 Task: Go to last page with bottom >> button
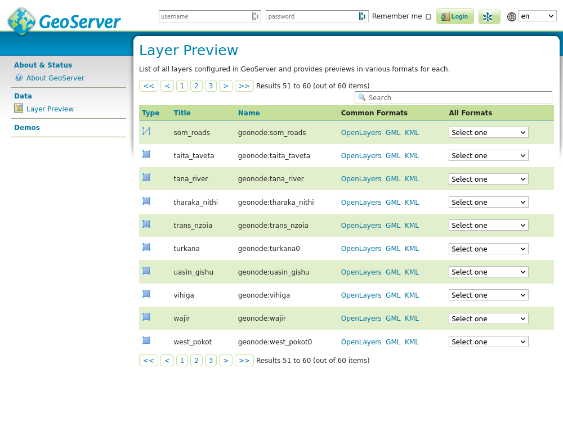point(244,360)
